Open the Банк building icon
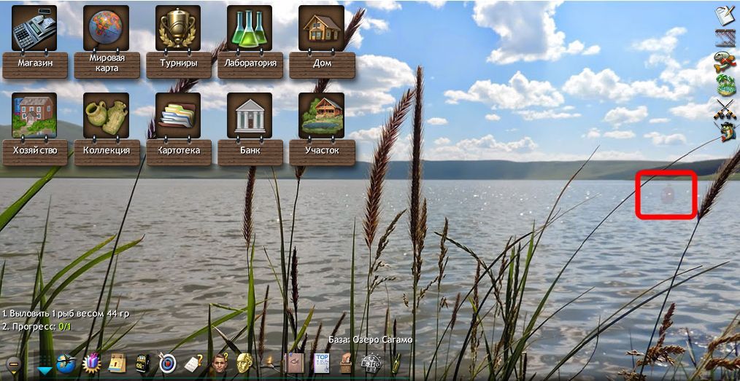This screenshot has height=381, width=740. [250, 115]
